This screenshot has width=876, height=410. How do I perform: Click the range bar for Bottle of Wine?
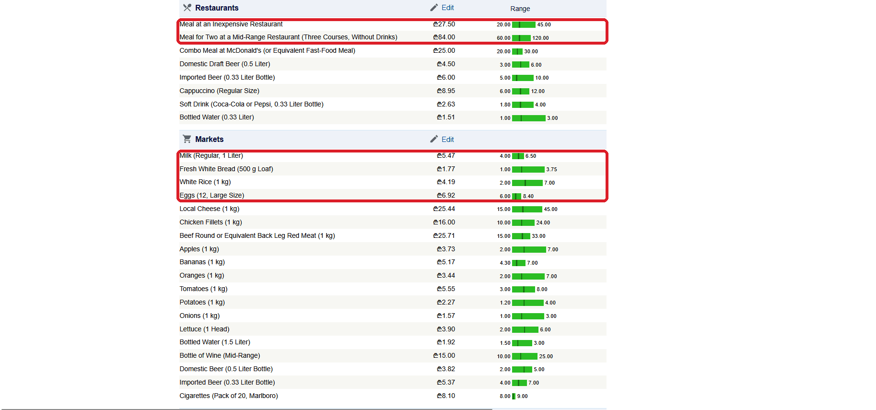pos(525,356)
